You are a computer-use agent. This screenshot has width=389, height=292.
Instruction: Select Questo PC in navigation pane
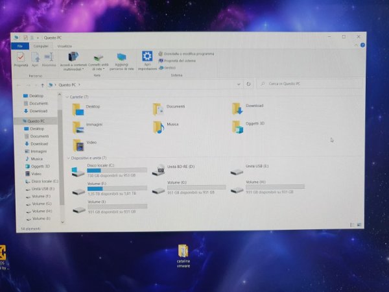(x=36, y=121)
